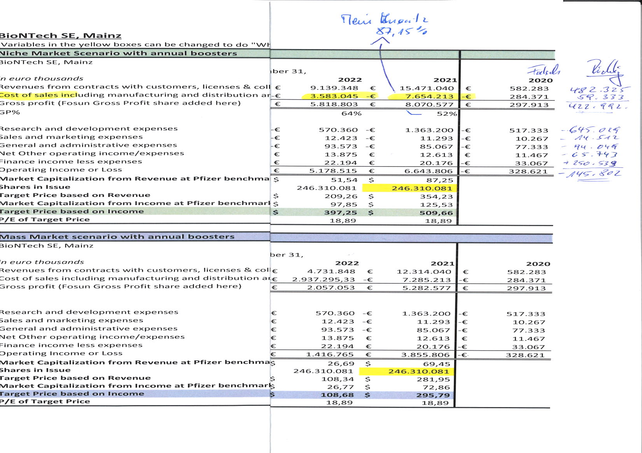Click "Target Price based on Revenue" in Mass Market table
Screen dimensions: 642x453
(75, 378)
